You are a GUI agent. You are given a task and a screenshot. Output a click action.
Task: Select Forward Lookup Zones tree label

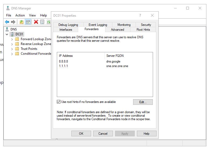click(36, 39)
